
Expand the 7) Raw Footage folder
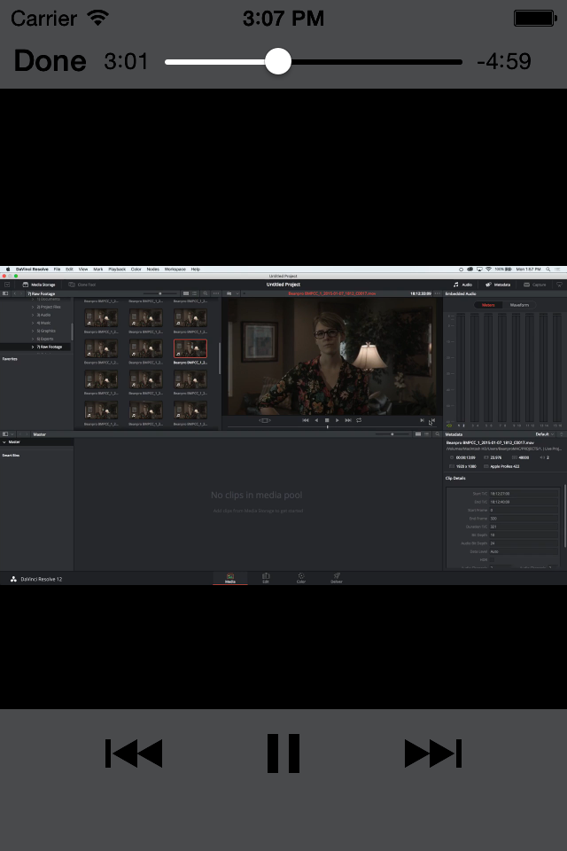point(33,347)
